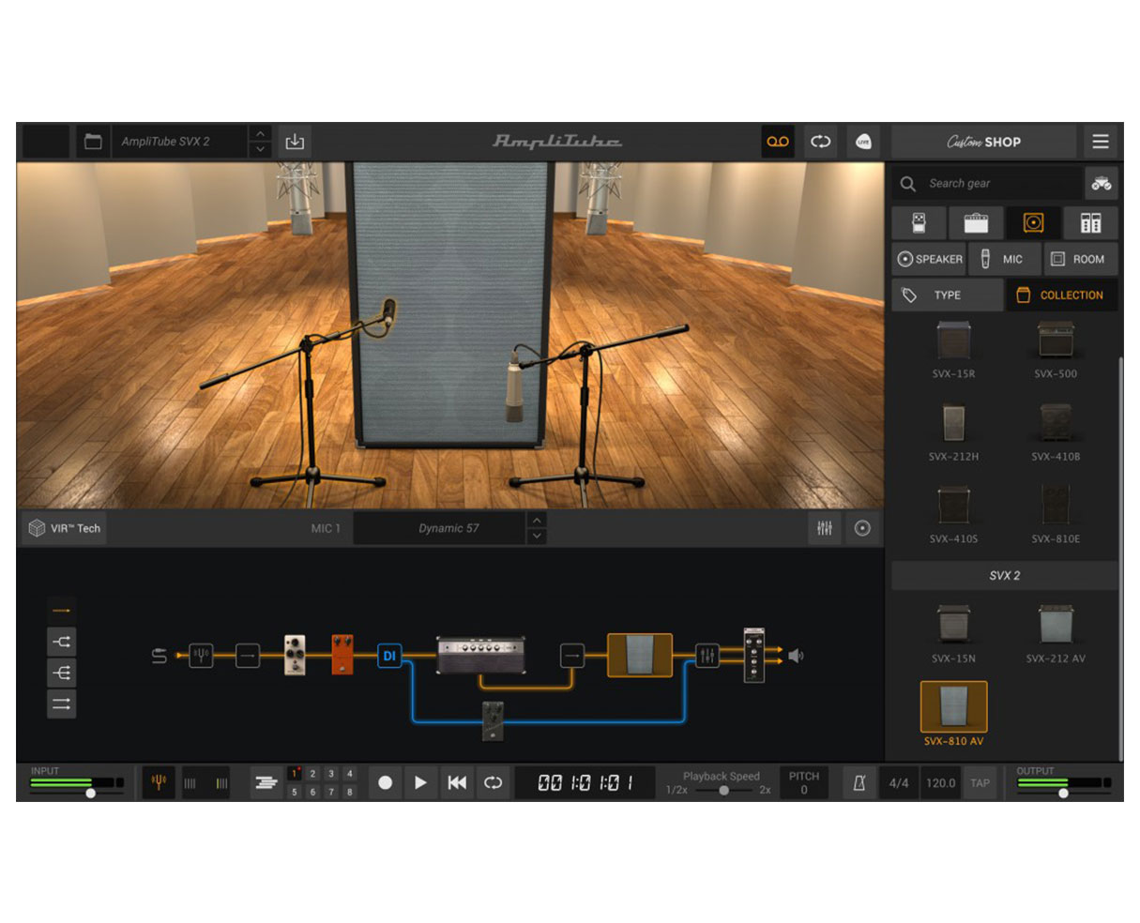Select the black pedal on blue DI path
Screen dimensions: 1140x923
pos(493,721)
